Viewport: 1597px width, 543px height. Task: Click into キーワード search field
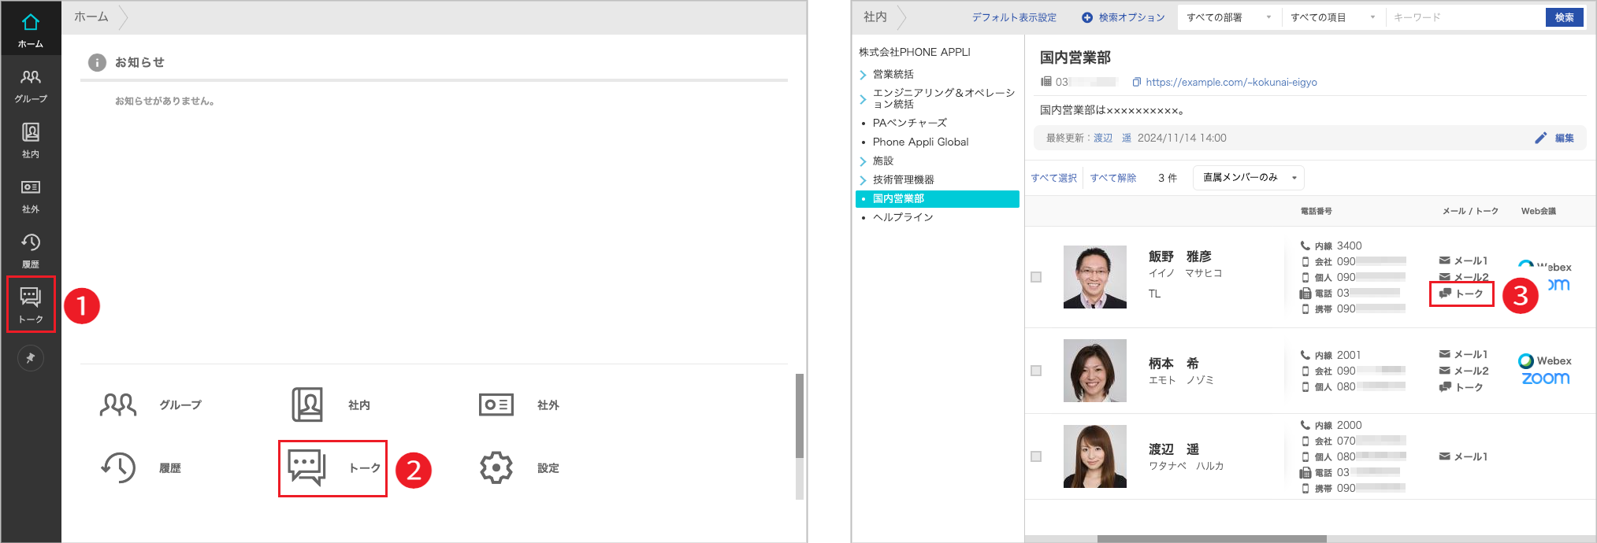point(1465,17)
